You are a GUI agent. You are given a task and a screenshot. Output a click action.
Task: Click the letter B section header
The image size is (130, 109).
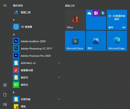tap(14, 92)
